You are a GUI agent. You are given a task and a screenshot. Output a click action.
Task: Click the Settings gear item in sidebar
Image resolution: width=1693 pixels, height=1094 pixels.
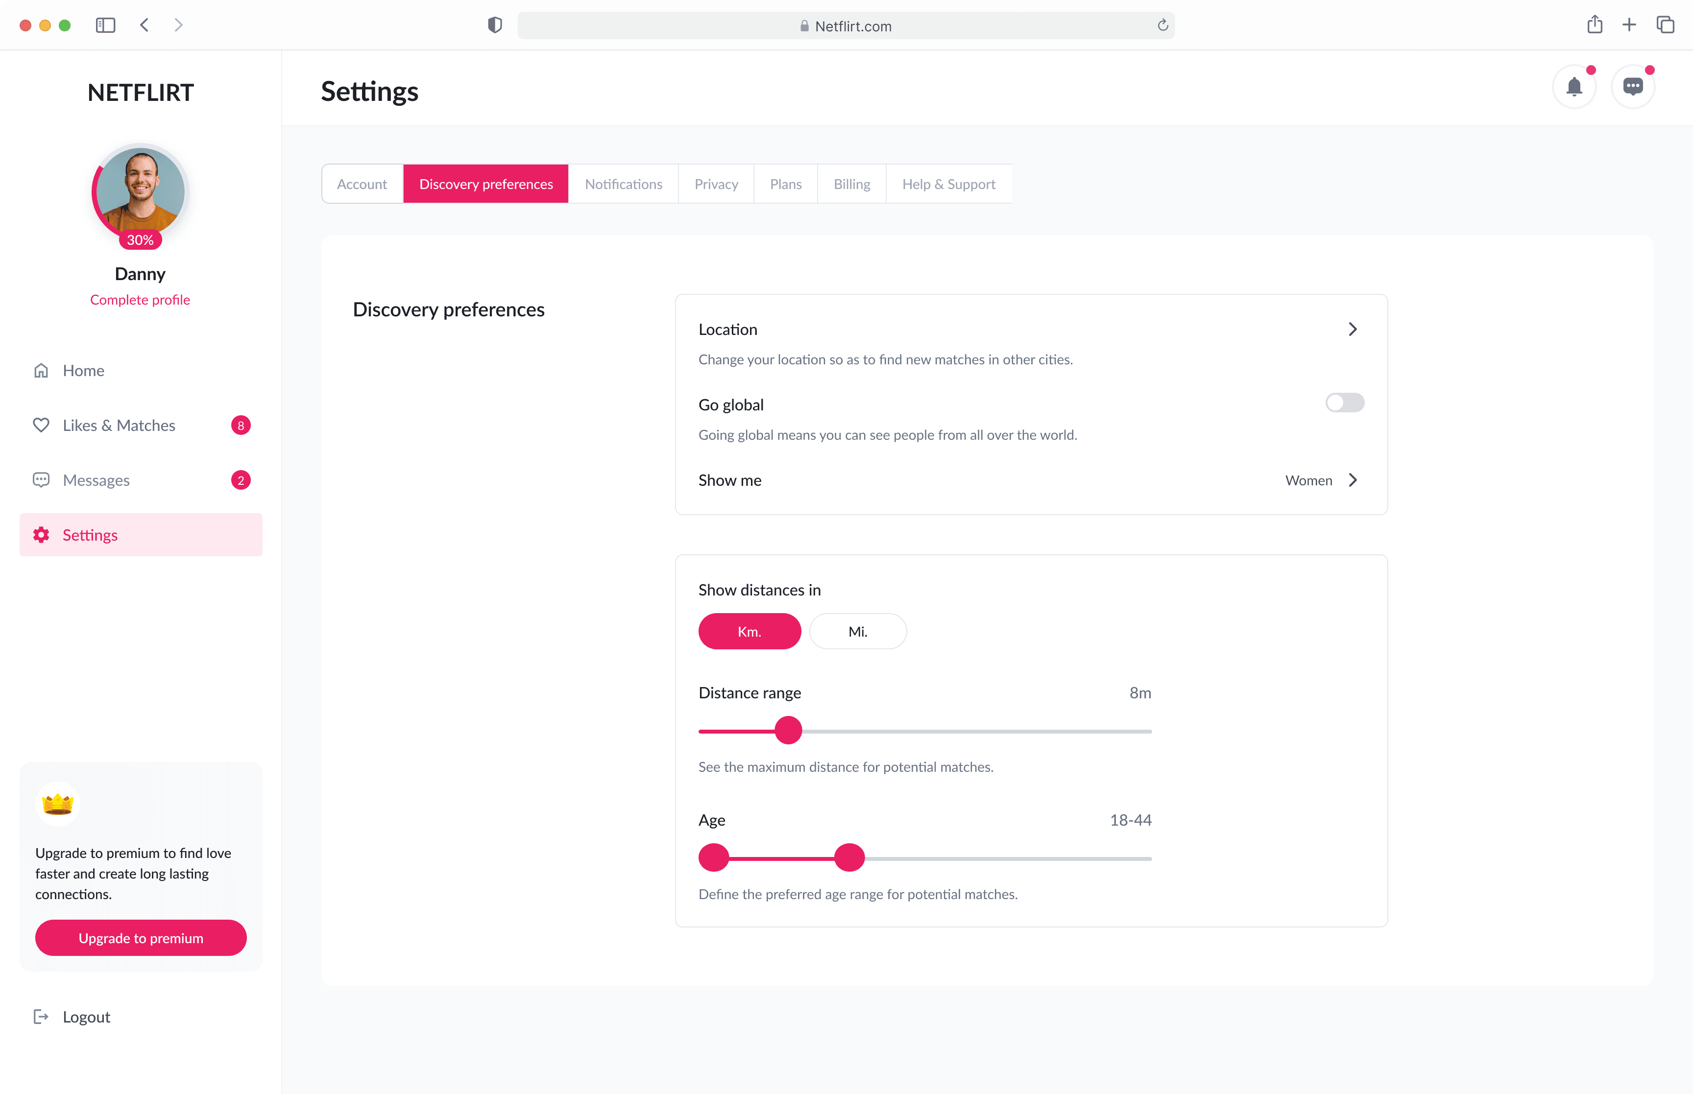[x=141, y=534]
